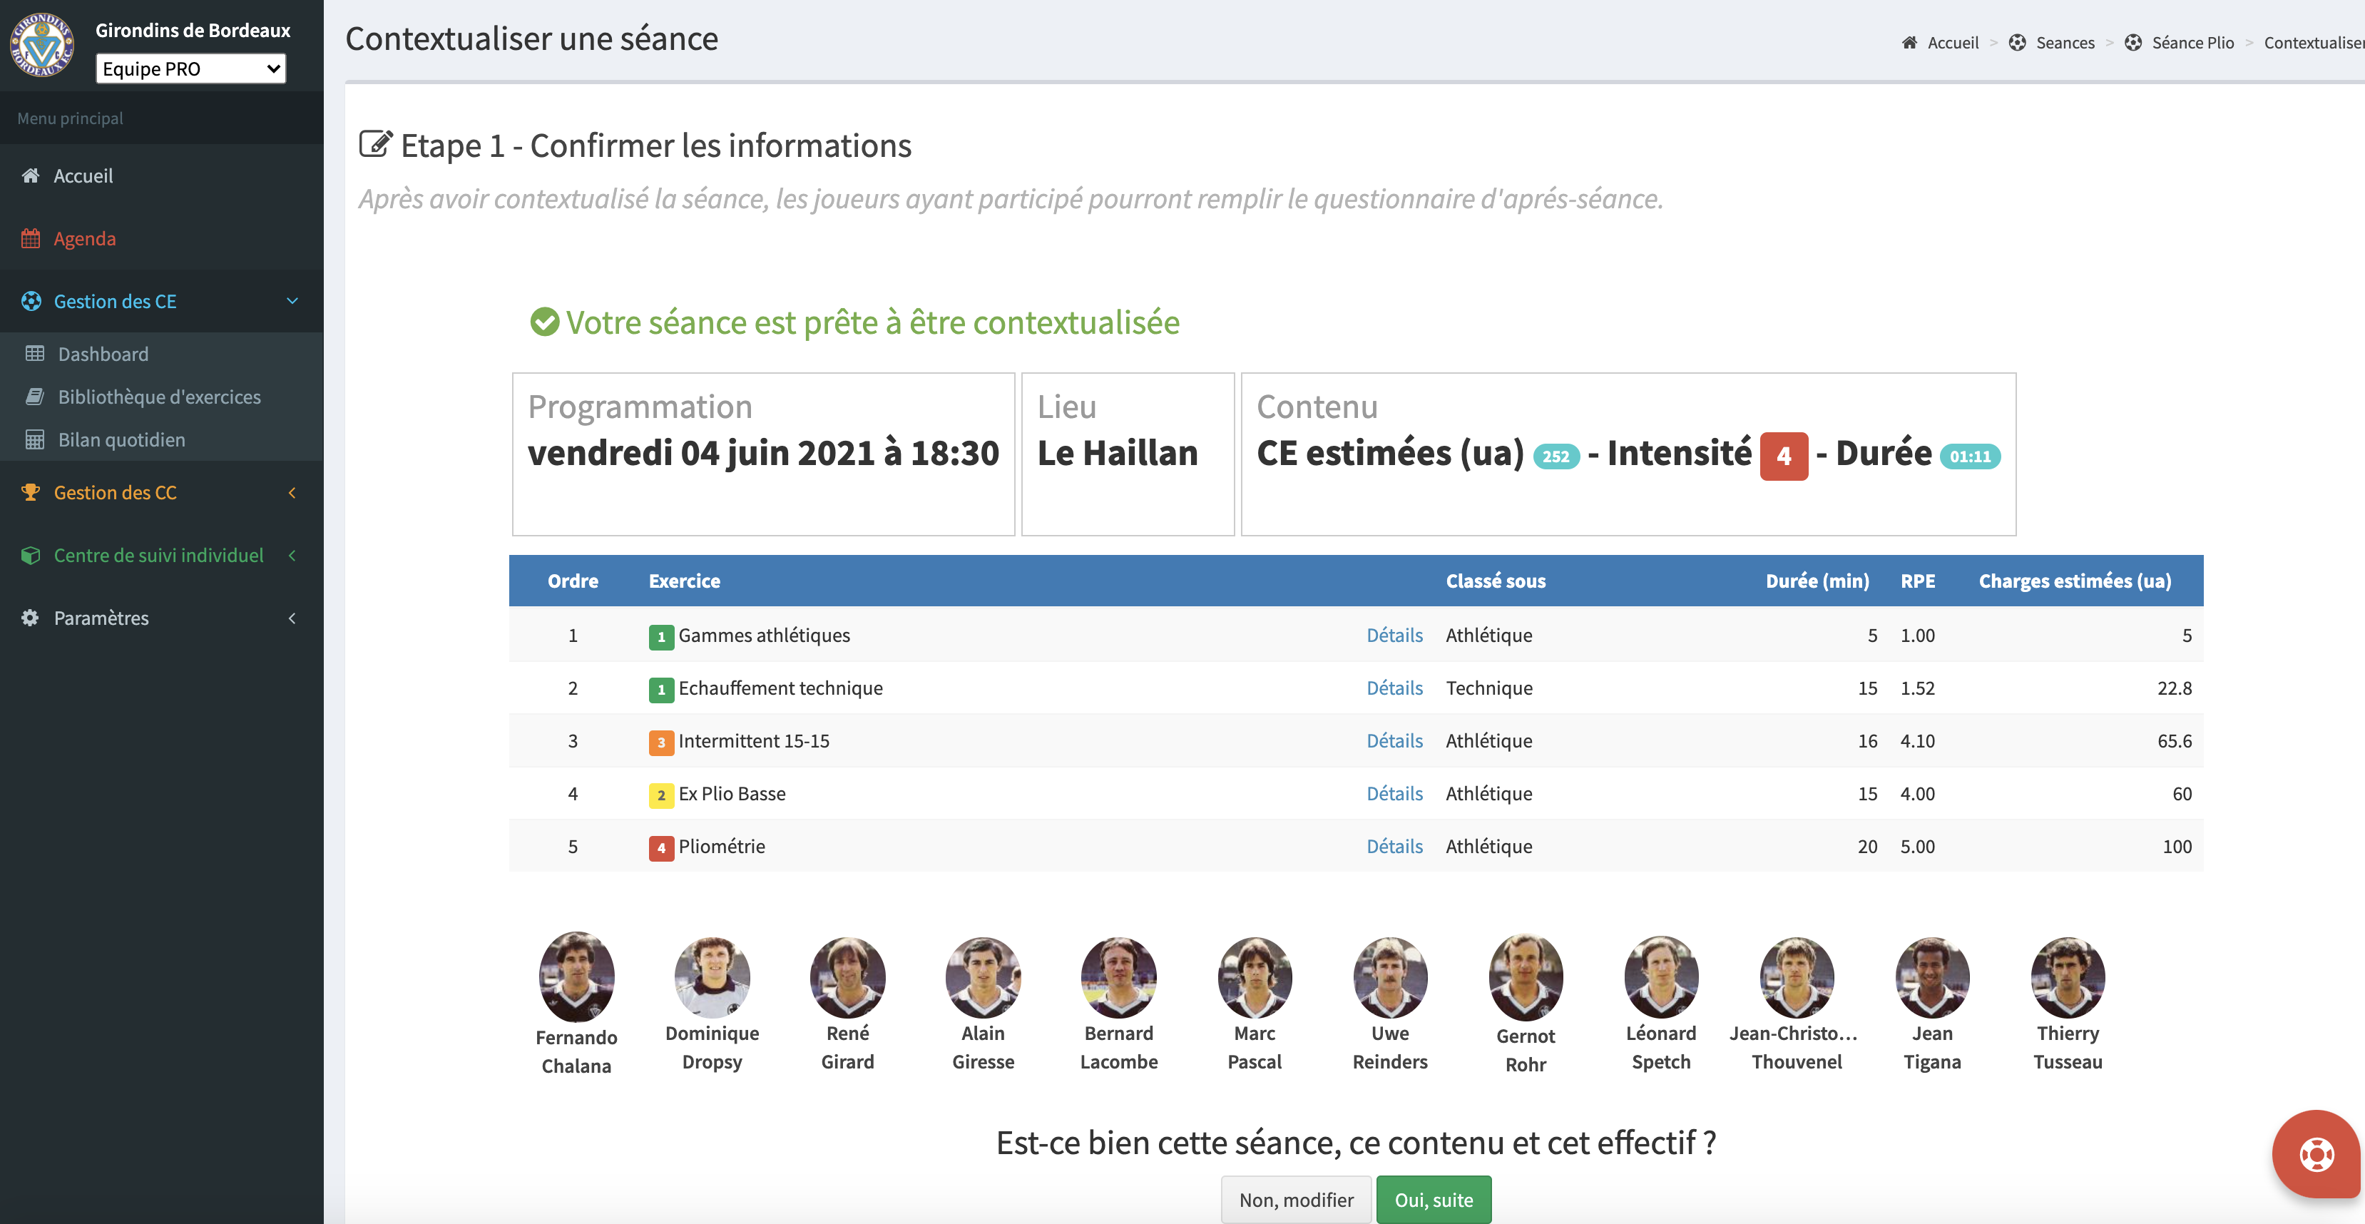Image resolution: width=2365 pixels, height=1224 pixels.
Task: Open Bibliothèque d'exercices submenu
Action: (x=160, y=397)
